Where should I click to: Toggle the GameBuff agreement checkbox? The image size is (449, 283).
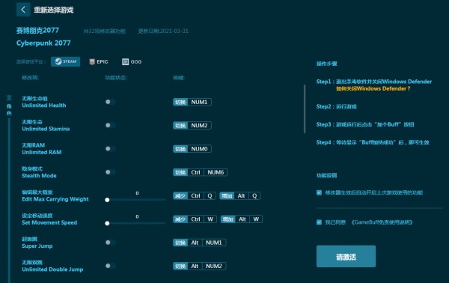(x=319, y=222)
